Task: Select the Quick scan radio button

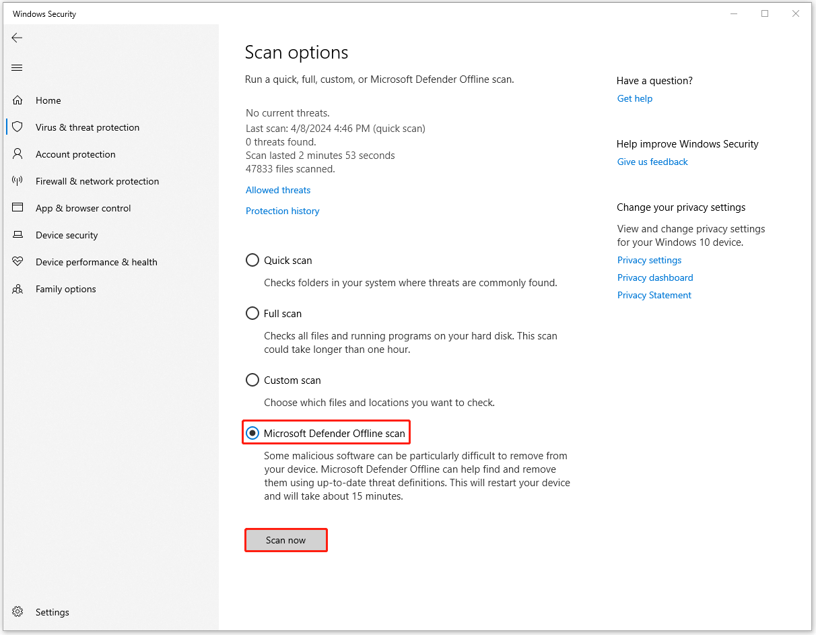Action: (x=252, y=261)
